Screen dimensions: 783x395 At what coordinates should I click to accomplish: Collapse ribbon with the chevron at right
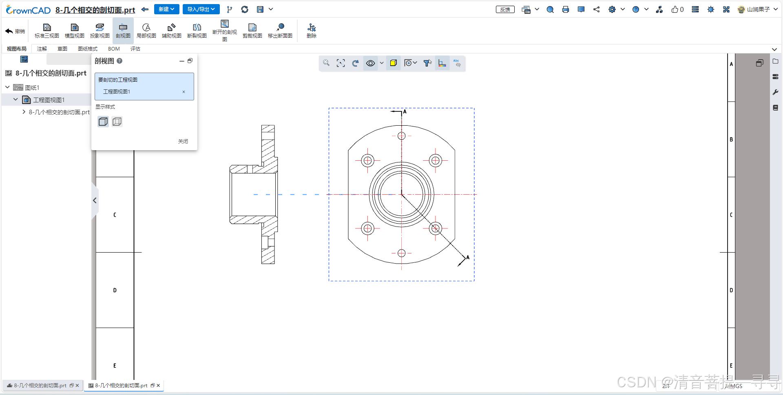click(774, 49)
